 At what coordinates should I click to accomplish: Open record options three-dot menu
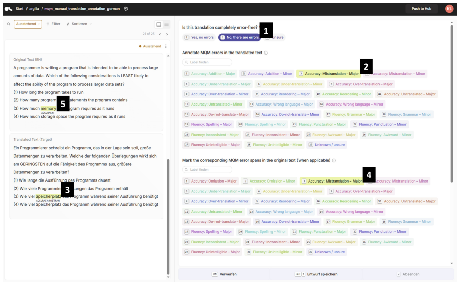(166, 46)
